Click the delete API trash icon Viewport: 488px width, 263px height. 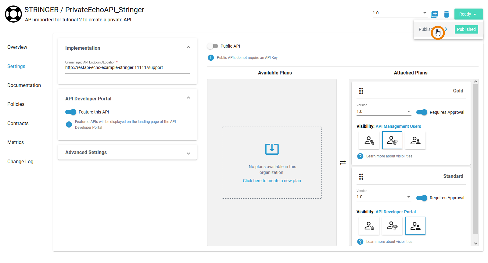point(447,14)
